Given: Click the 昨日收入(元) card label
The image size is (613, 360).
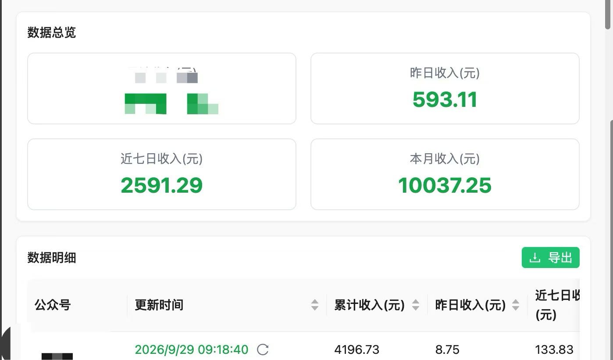Looking at the screenshot, I should coord(445,73).
